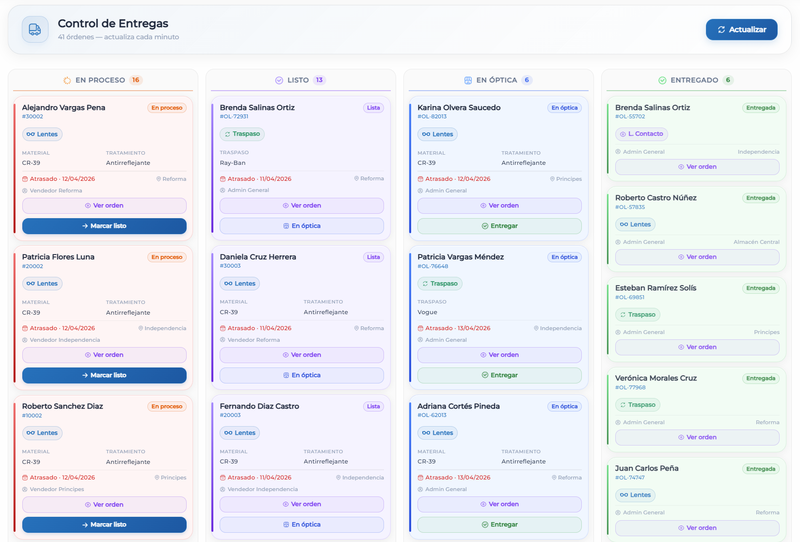This screenshot has width=800, height=542.
Task: View order for Patricia Flores Luna
Action: (x=104, y=355)
